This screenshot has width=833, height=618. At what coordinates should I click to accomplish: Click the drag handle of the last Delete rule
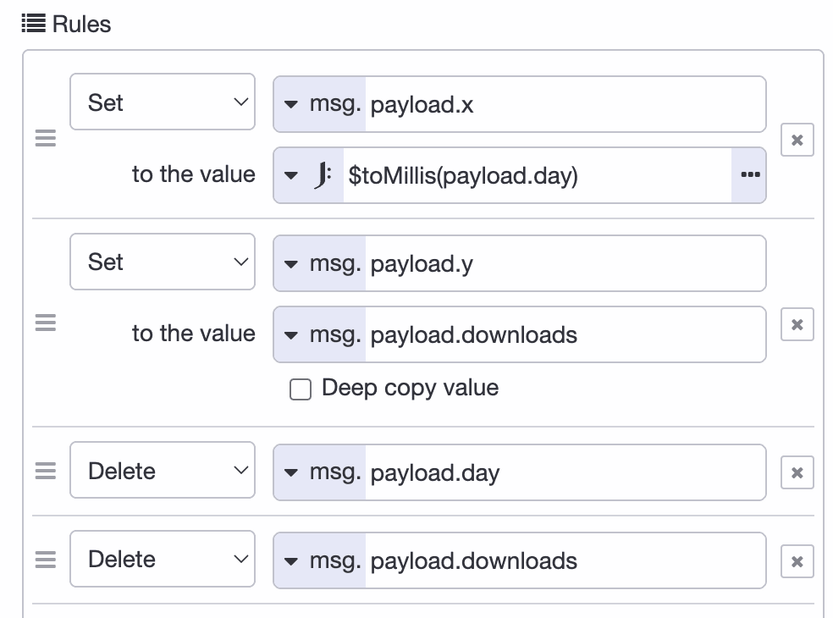[x=45, y=559]
